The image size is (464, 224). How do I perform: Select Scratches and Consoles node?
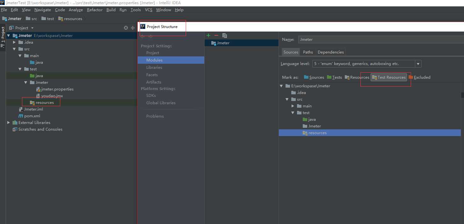37,129
